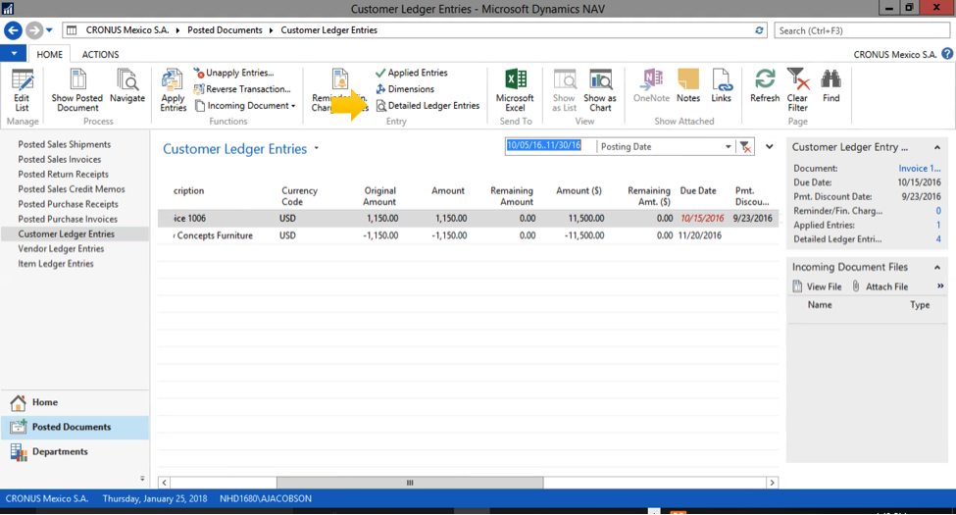
Task: Open Apply Entries function
Action: coord(174,90)
